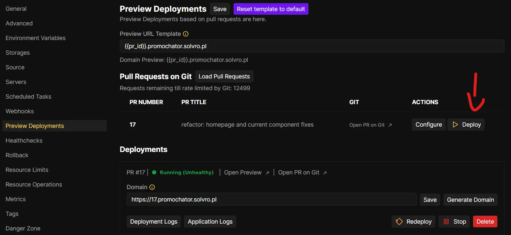Click the green Running status indicator dot
The height and width of the screenshot is (235, 511).
(x=154, y=173)
